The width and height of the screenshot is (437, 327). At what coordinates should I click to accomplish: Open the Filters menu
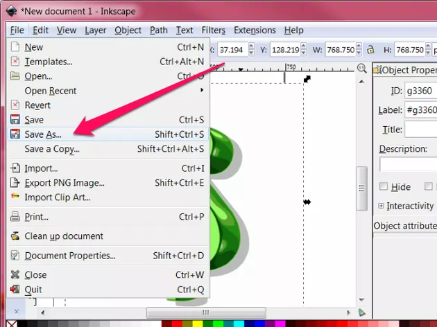[213, 30]
